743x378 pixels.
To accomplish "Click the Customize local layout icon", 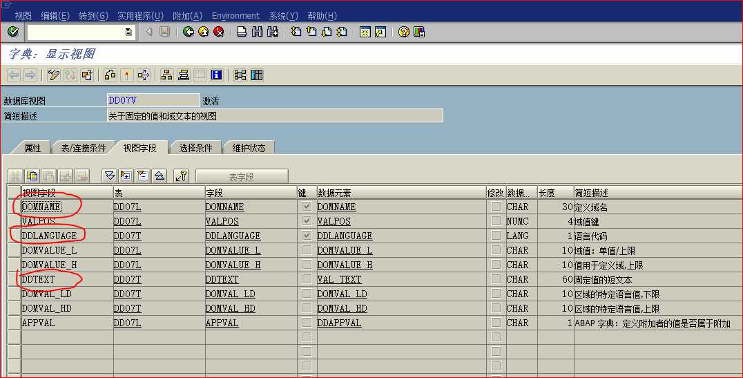I will tap(419, 32).
